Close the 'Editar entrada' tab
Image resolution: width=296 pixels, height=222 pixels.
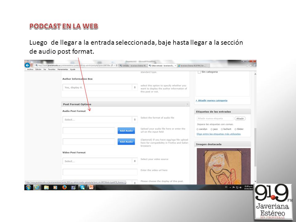click(175, 66)
